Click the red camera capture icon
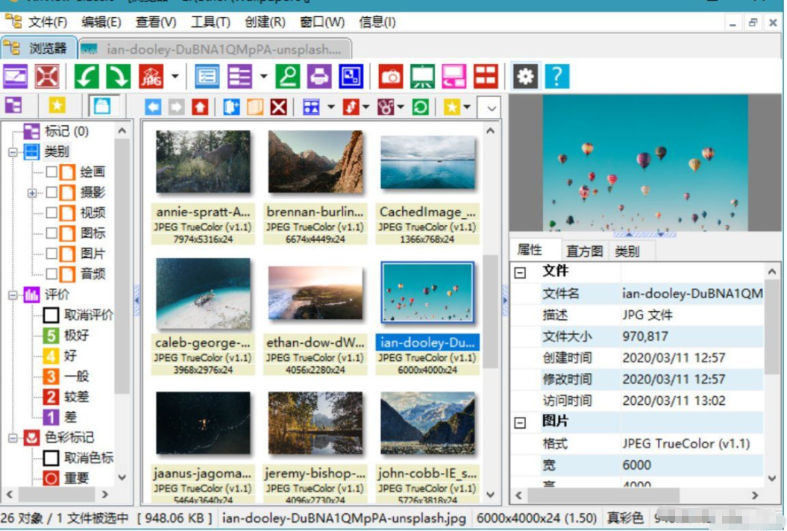This screenshot has width=787, height=531. point(390,76)
